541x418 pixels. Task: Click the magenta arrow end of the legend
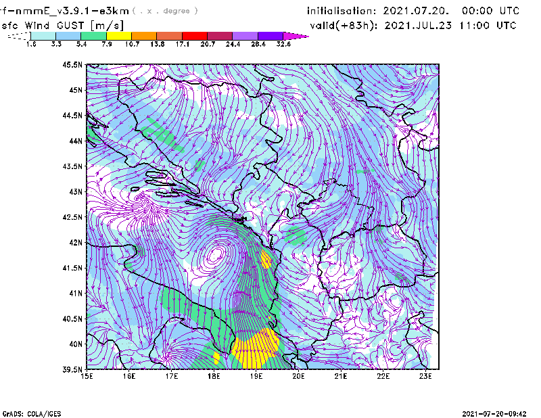[296, 36]
